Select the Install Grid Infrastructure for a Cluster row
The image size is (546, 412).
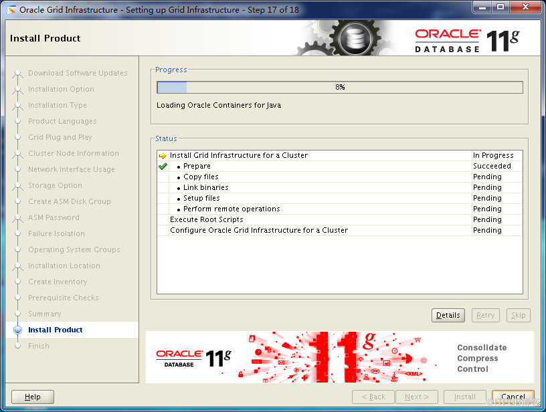pyautogui.click(x=340, y=156)
